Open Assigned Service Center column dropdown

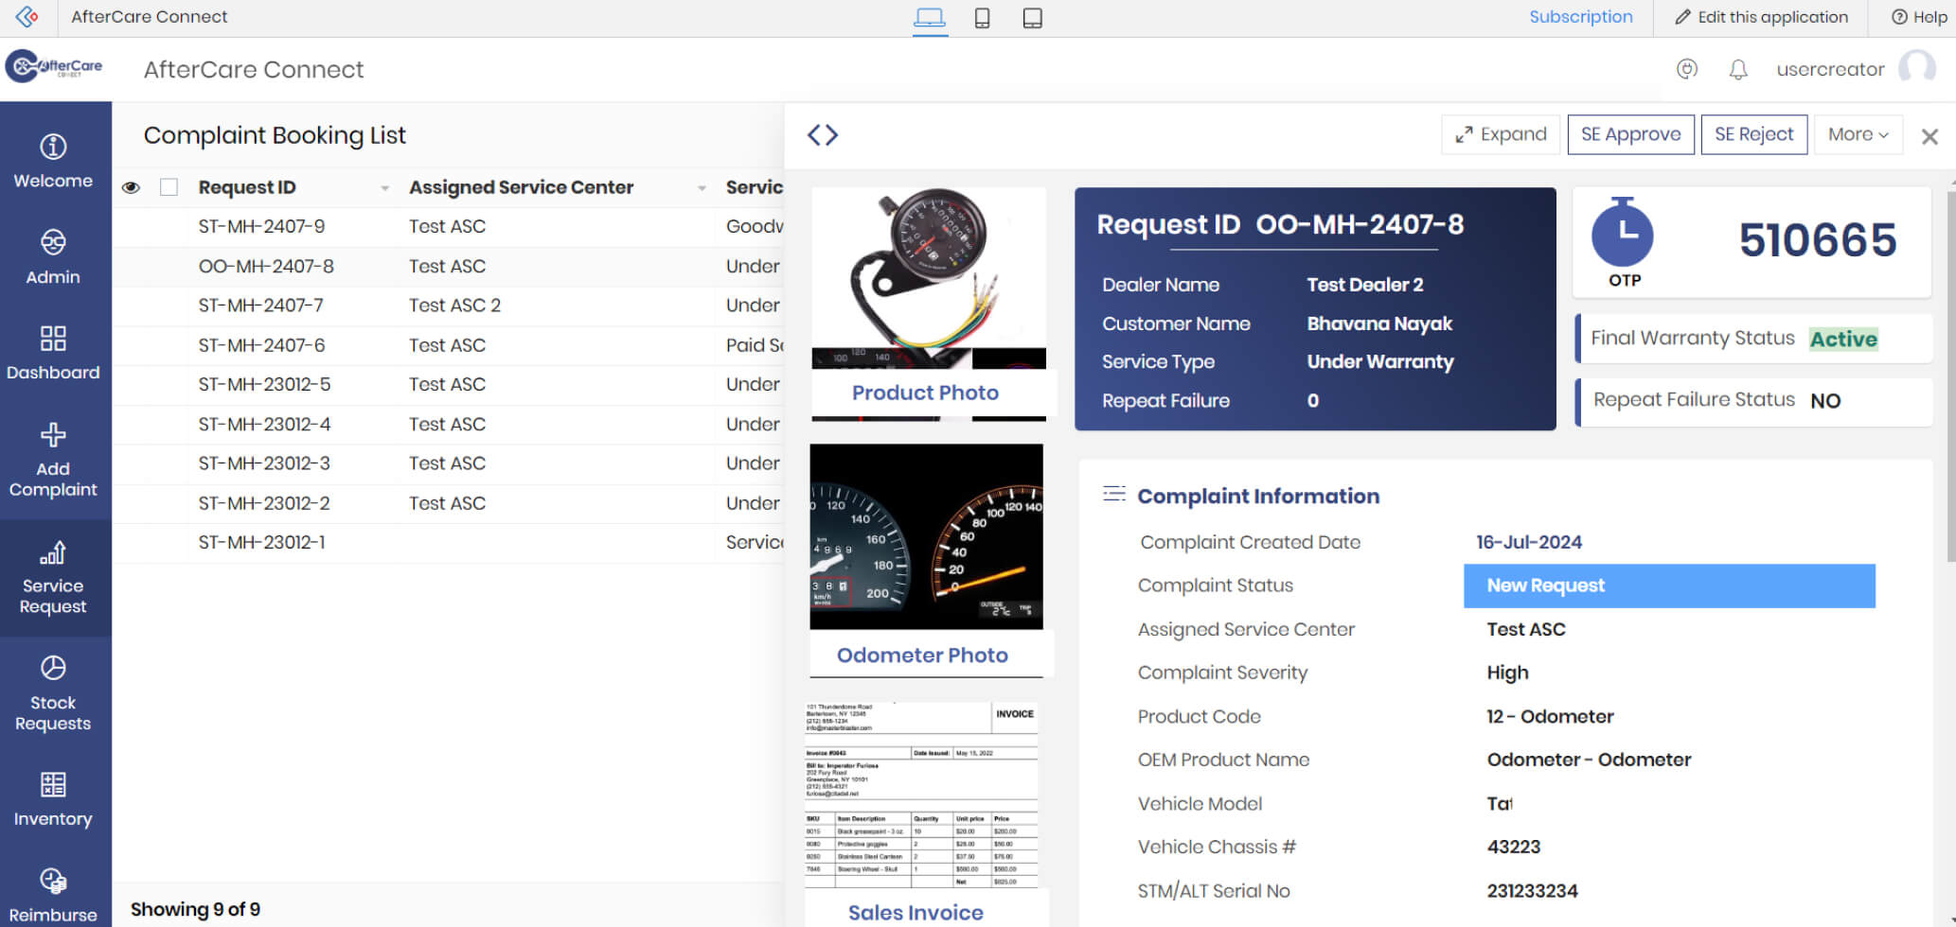[x=702, y=188]
